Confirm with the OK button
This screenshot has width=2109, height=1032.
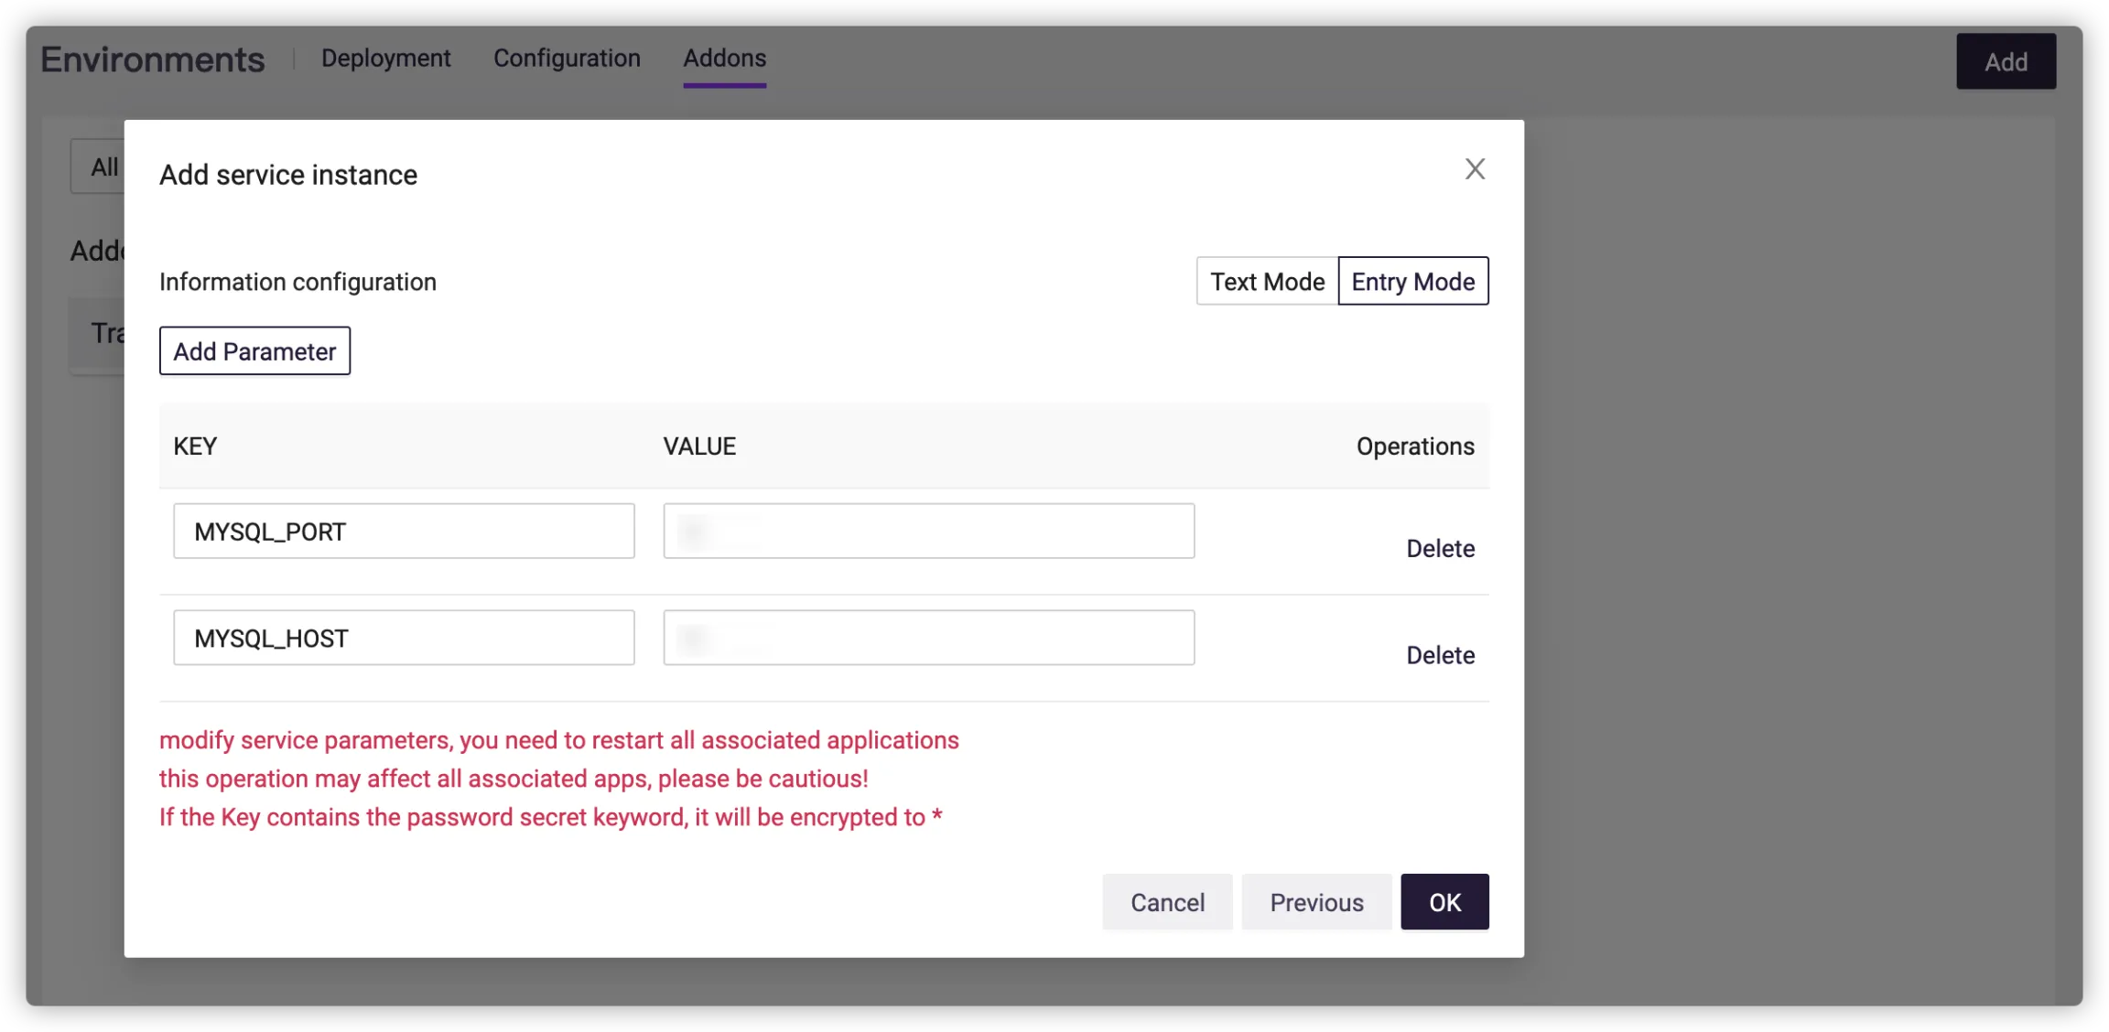coord(1444,903)
